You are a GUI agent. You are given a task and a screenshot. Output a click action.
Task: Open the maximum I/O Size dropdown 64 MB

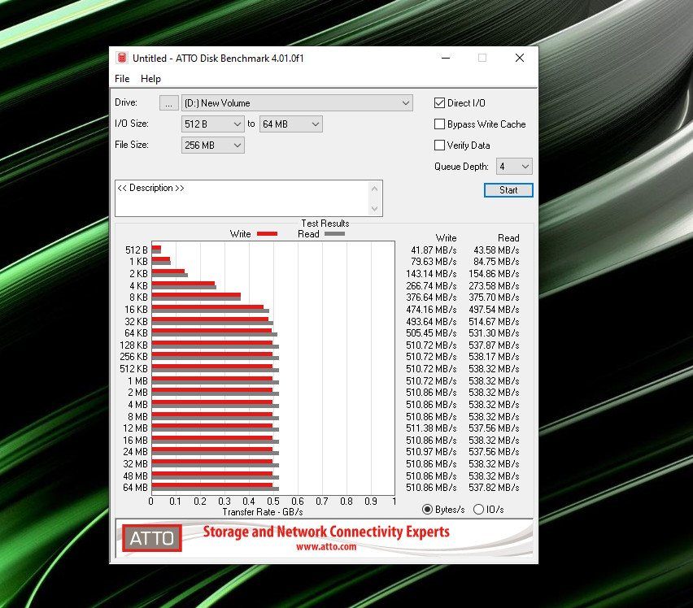tap(291, 124)
